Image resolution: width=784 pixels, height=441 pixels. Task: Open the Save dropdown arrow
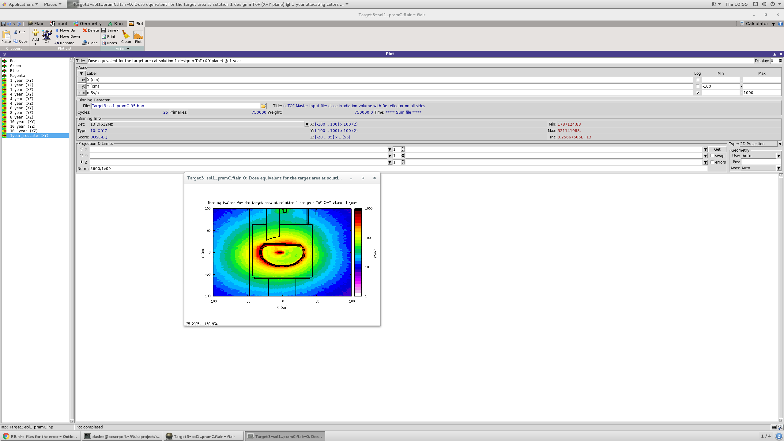118,30
